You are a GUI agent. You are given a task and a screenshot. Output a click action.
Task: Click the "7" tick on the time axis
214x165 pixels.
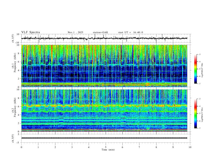tap(139, 147)
